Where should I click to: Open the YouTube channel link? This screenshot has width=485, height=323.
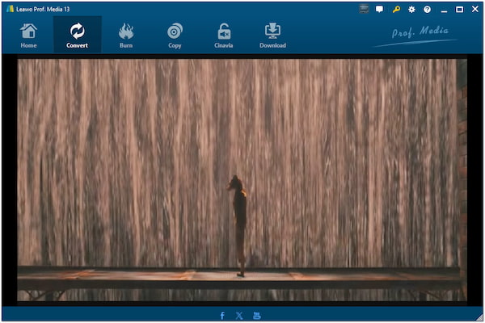coord(257,315)
